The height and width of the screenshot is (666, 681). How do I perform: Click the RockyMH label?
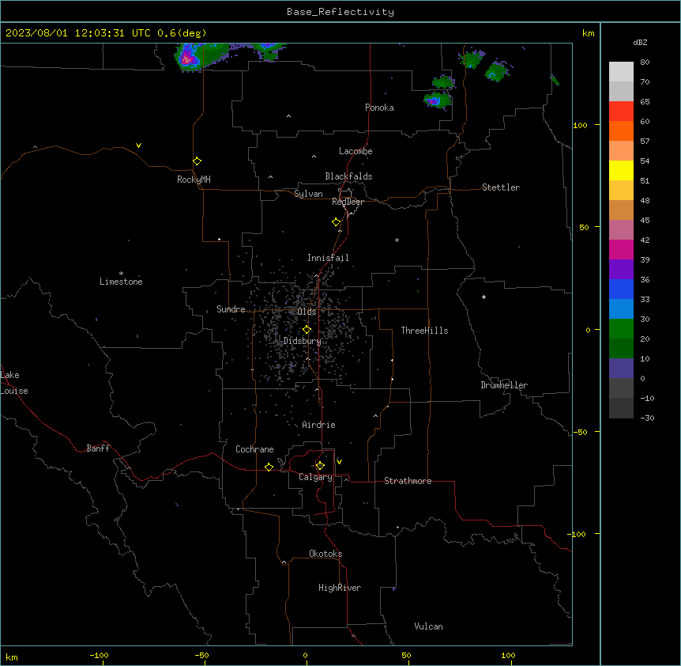194,180
